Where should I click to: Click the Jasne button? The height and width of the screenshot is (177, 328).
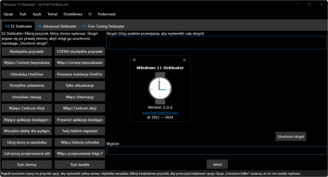(x=217, y=164)
